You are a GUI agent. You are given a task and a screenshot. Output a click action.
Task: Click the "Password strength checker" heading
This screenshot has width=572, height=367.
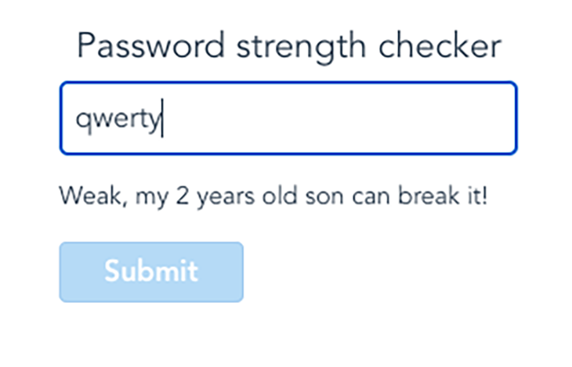coord(288,47)
